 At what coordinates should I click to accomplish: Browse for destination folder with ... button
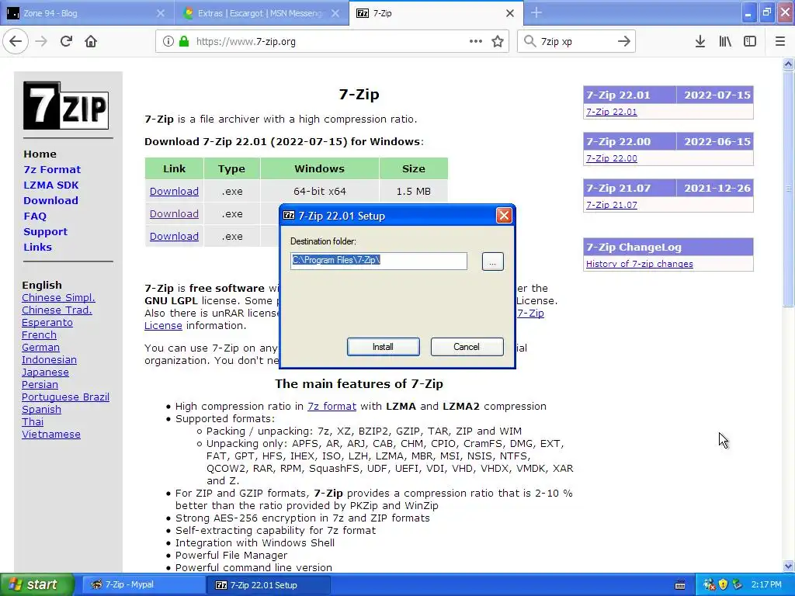click(493, 262)
